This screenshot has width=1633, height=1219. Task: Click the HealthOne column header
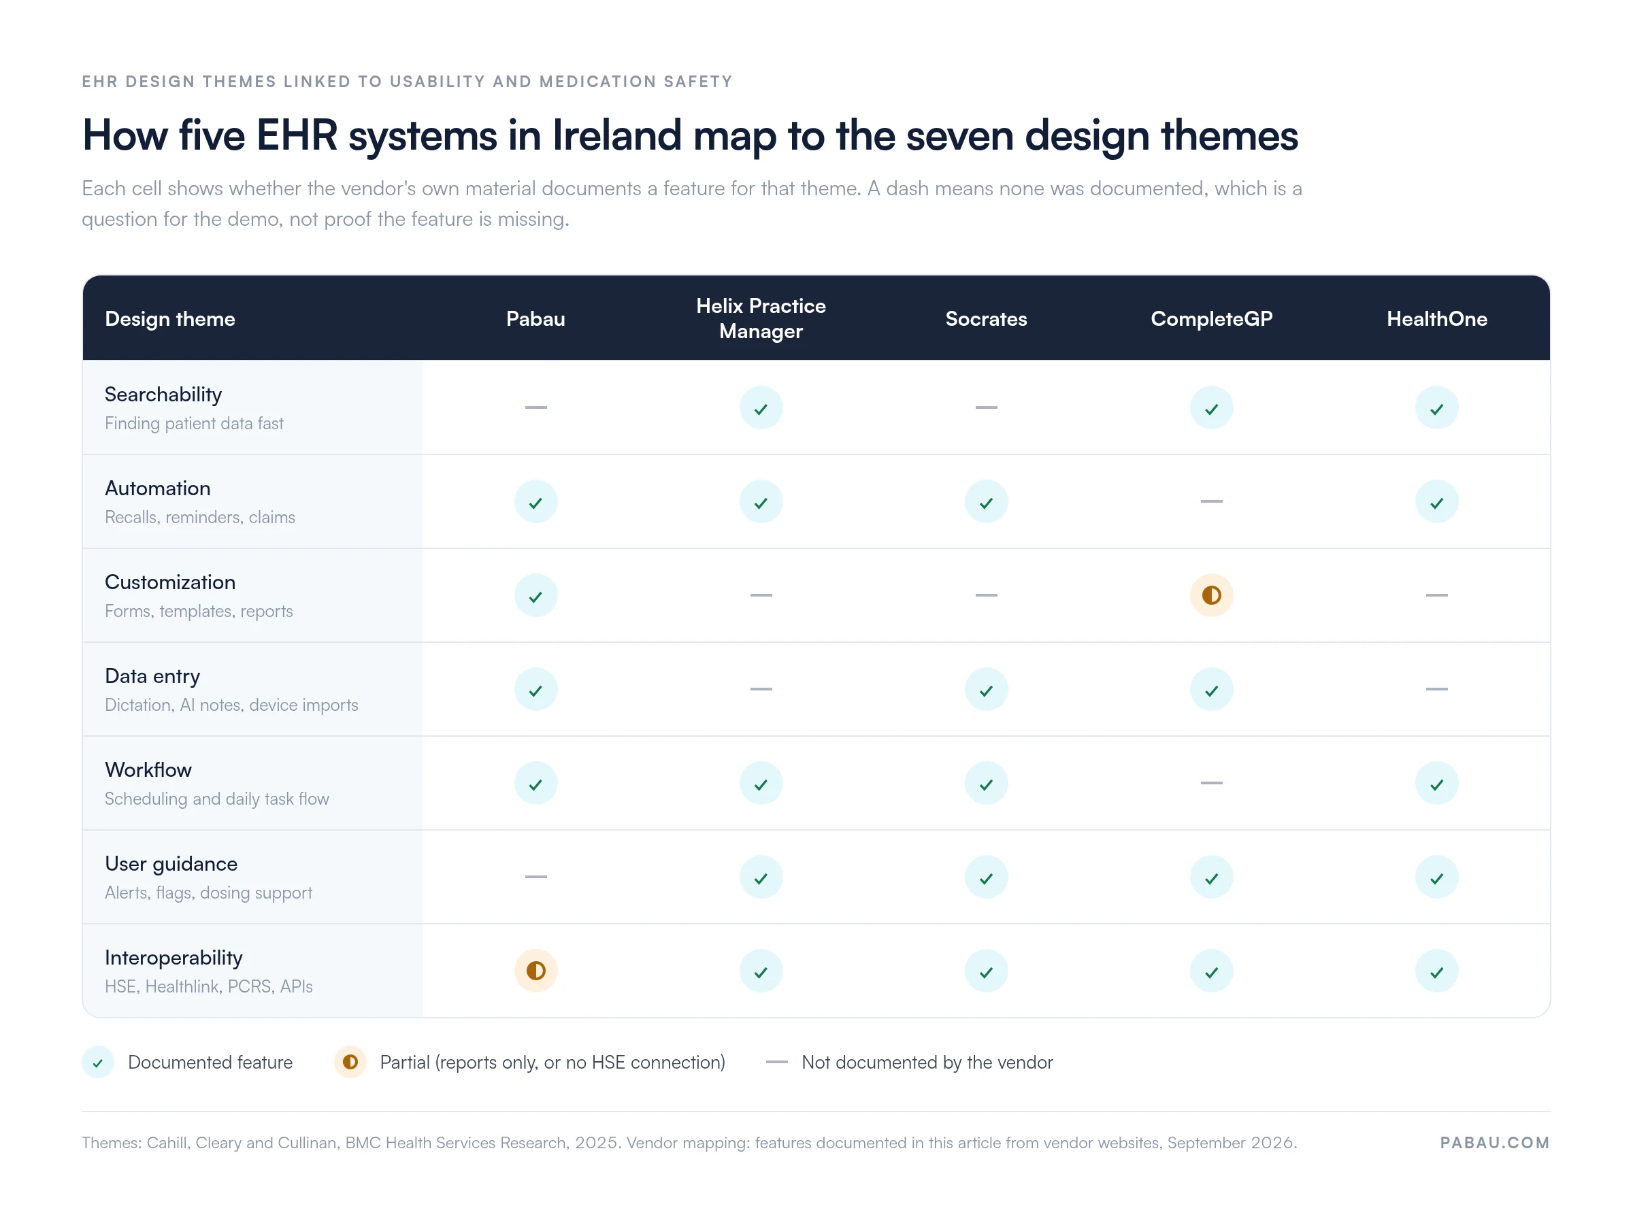[x=1436, y=319]
